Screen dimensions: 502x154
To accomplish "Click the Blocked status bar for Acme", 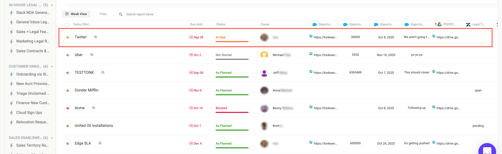I will pyautogui.click(x=232, y=112).
